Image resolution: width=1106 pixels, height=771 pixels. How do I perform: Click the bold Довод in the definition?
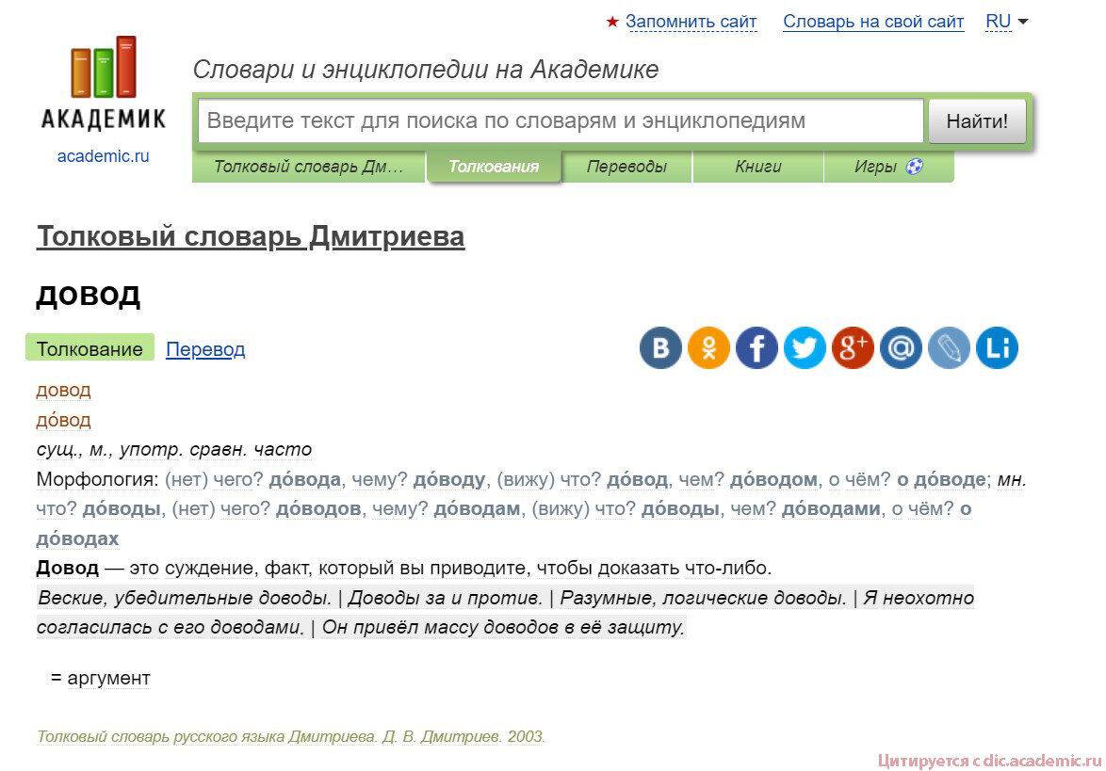click(x=68, y=568)
